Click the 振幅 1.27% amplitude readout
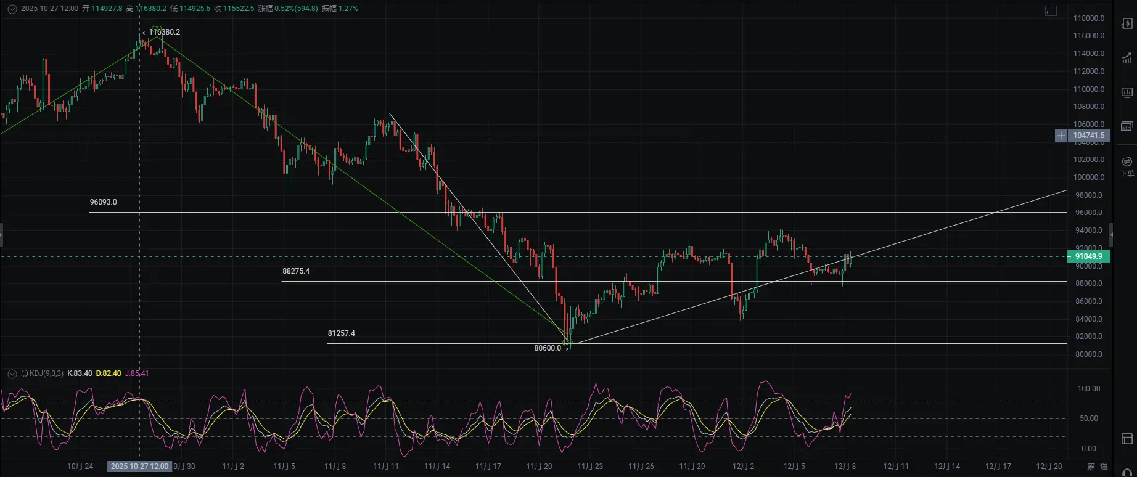This screenshot has width=1137, height=477. pyautogui.click(x=340, y=9)
